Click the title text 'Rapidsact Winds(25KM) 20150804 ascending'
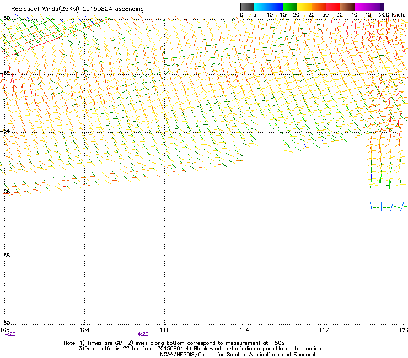The image size is (408, 358). [77, 9]
